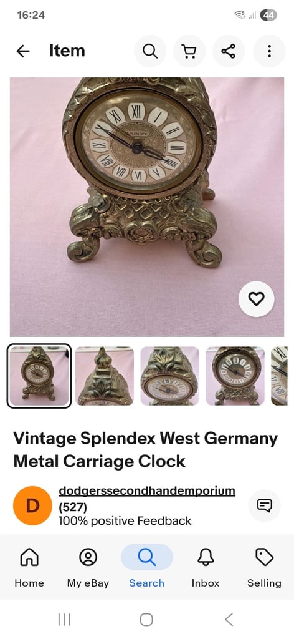Tap Android recent apps button
294x639 pixels.
coord(64,620)
